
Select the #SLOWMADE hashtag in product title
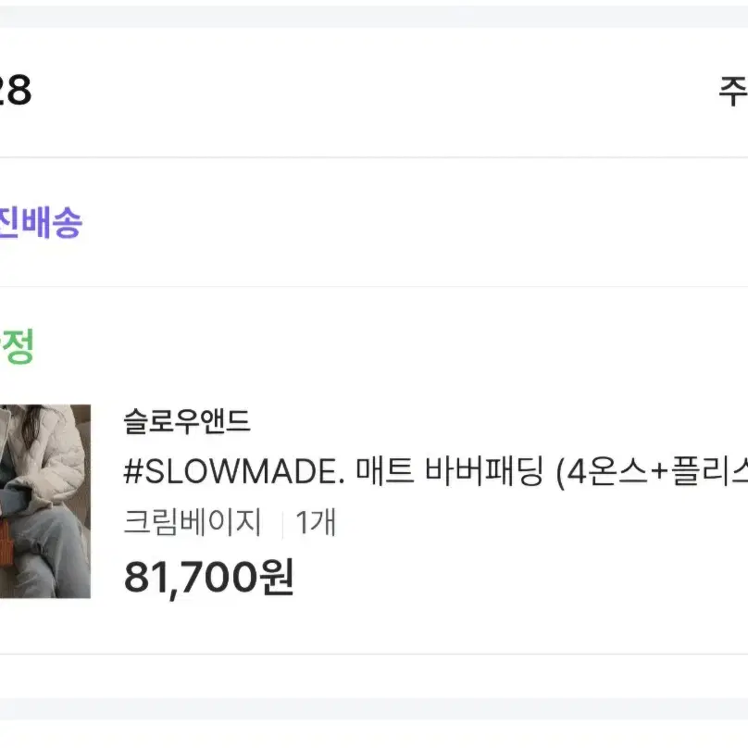point(234,471)
